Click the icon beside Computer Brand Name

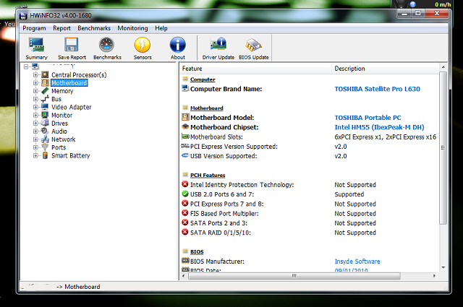coord(185,88)
